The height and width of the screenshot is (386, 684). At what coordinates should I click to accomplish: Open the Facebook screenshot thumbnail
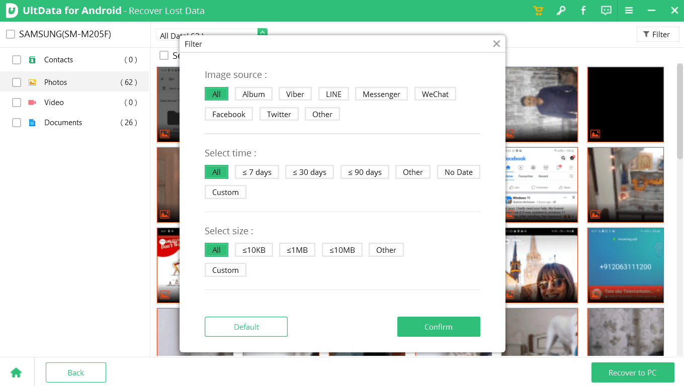tap(542, 185)
